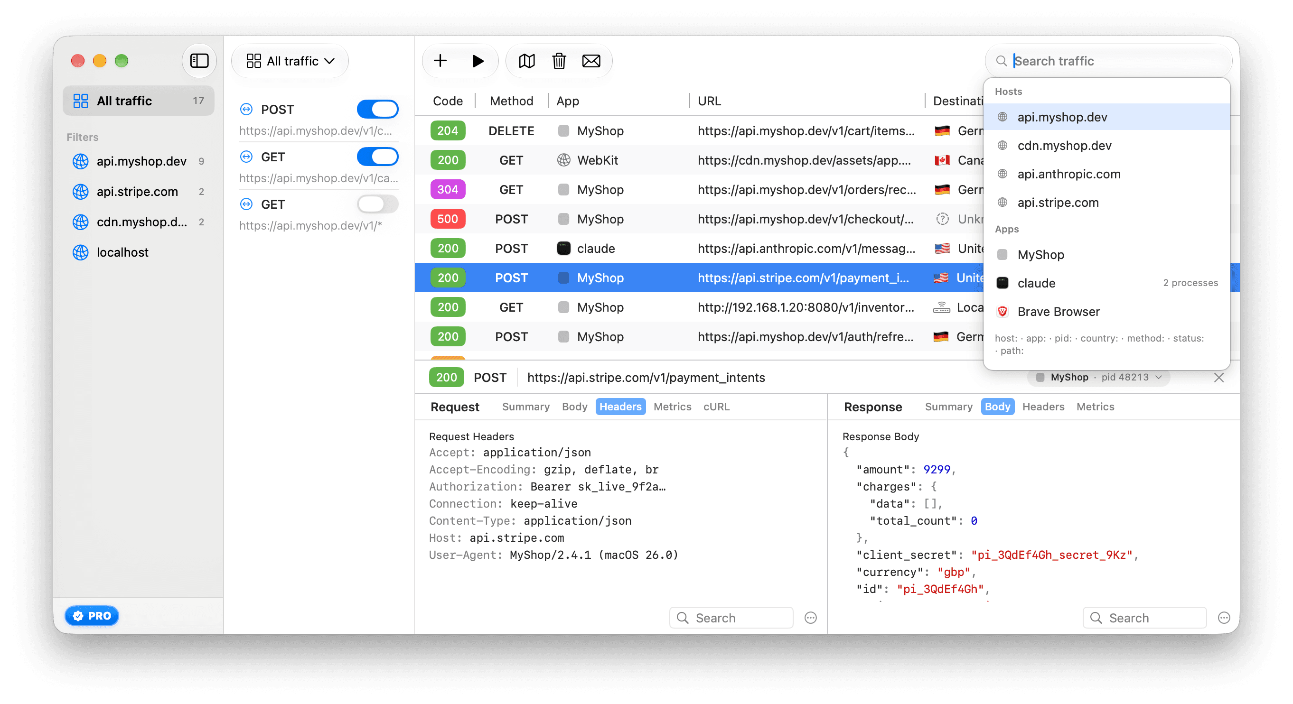
Task: Select localhost filter in sidebar
Action: (139, 252)
